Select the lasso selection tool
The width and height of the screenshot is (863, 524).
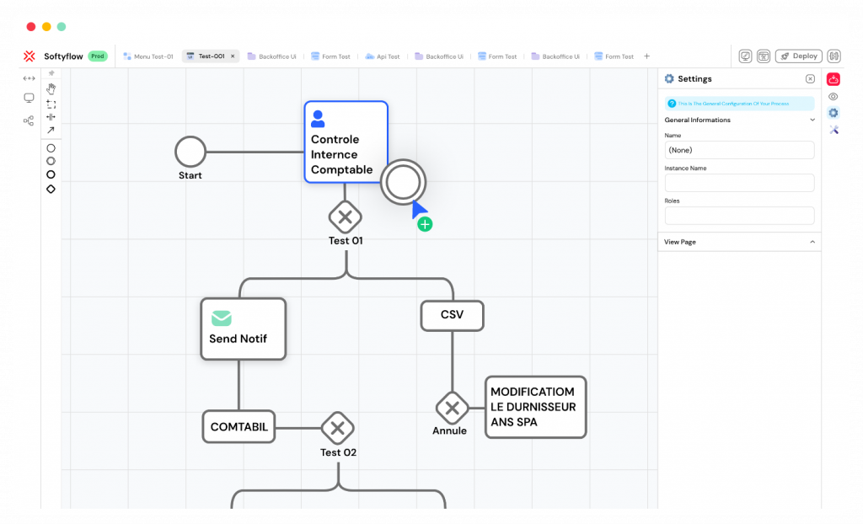point(51,104)
